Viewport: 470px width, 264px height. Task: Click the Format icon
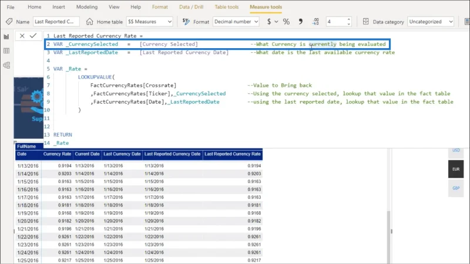(186, 22)
